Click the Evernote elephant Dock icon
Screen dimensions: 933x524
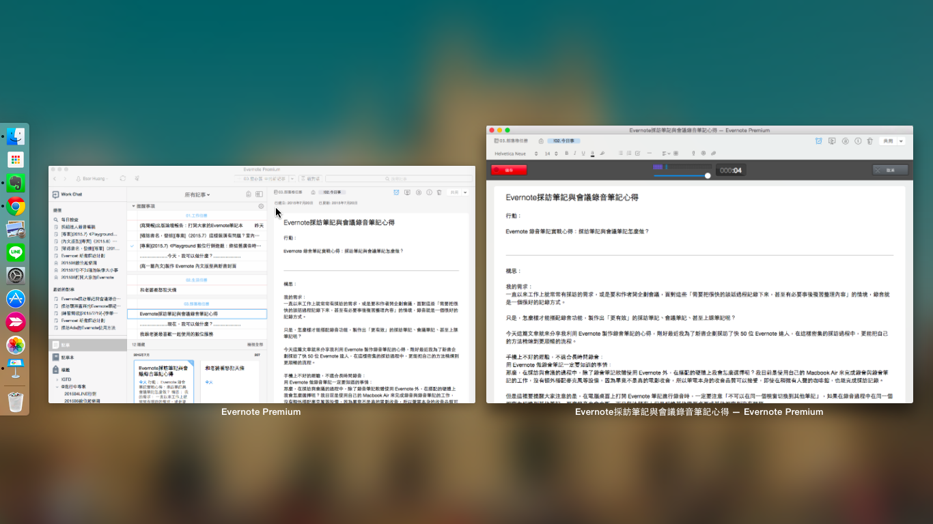(15, 183)
